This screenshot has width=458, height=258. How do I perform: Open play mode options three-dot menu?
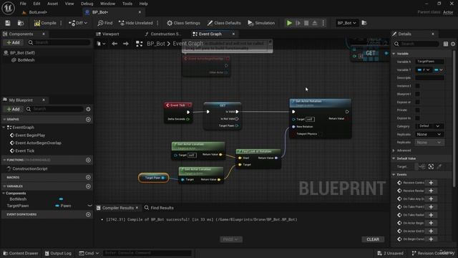pos(323,23)
